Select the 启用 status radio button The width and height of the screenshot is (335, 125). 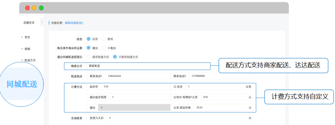pyautogui.click(x=89, y=39)
